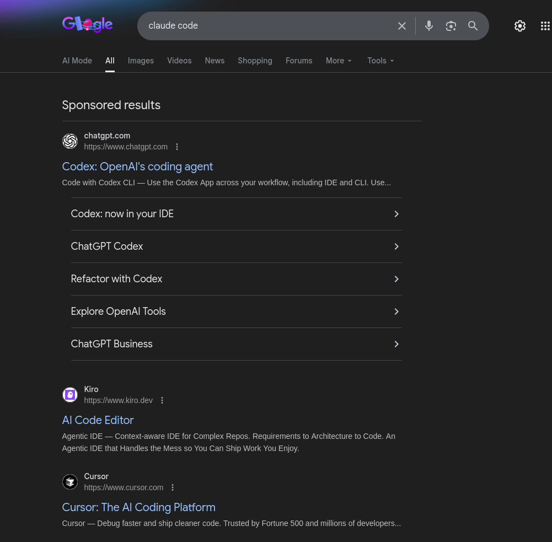Open three-dot menu beside cursor.com URL
This screenshot has height=542, width=552.
(x=173, y=487)
